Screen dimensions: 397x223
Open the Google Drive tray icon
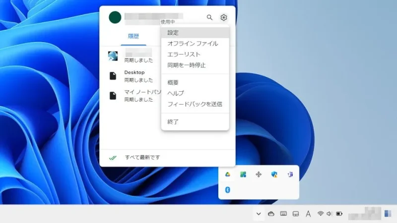click(x=228, y=174)
